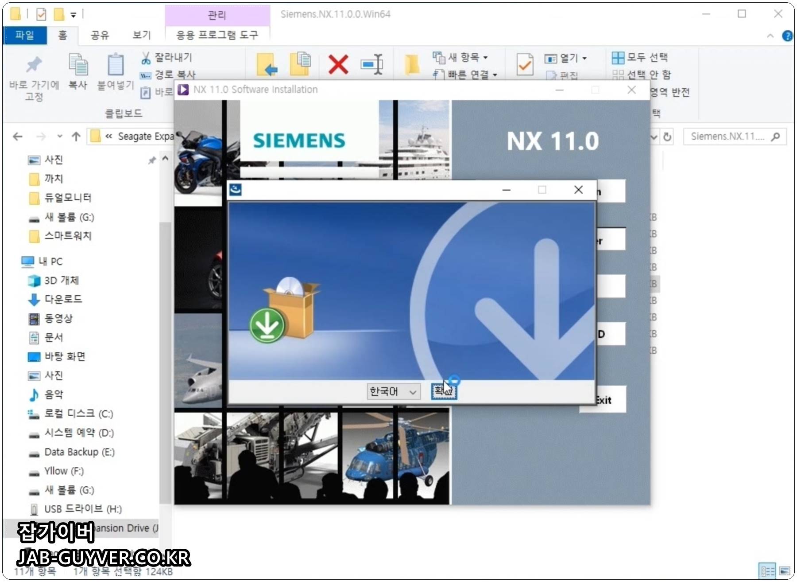Click the rename icon in ribbon
The width and height of the screenshot is (797, 582).
tap(372, 65)
